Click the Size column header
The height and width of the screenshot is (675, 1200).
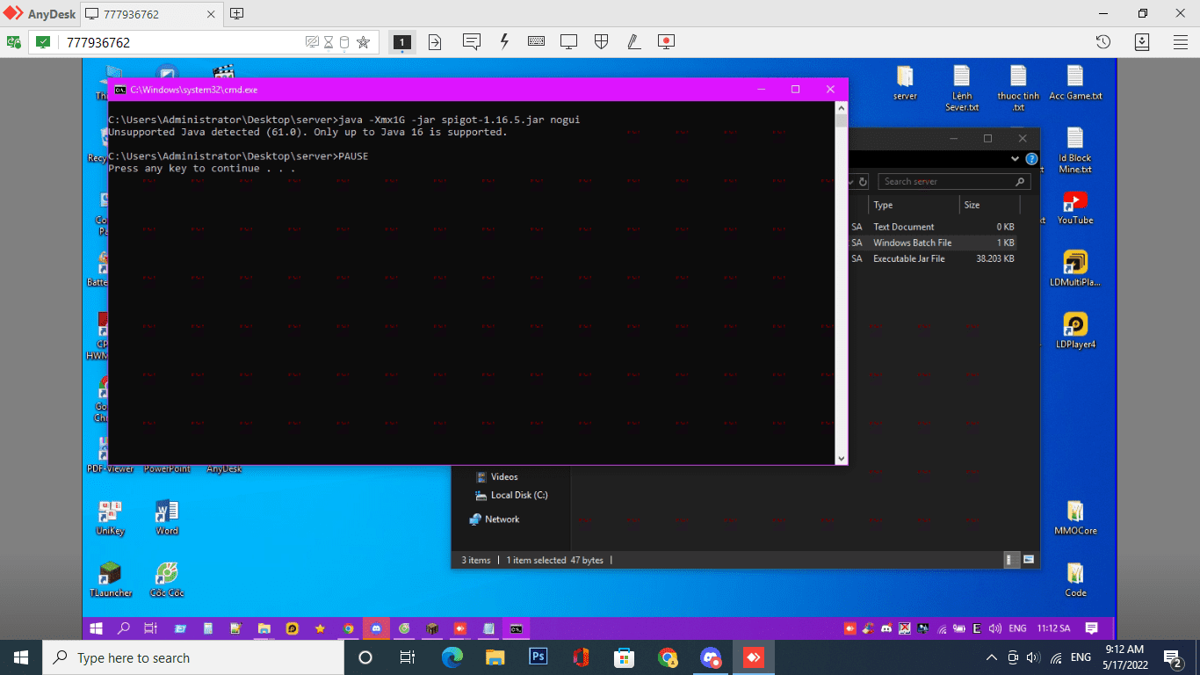[988, 205]
